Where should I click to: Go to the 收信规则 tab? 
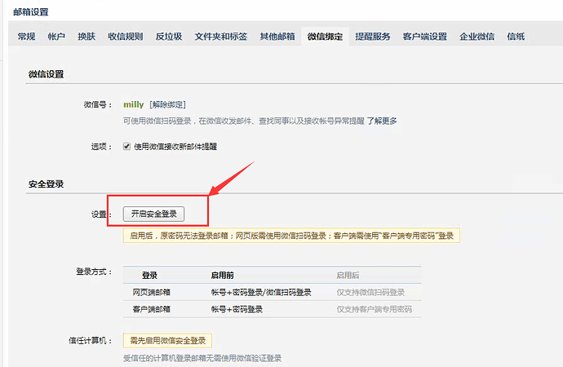[x=125, y=37]
